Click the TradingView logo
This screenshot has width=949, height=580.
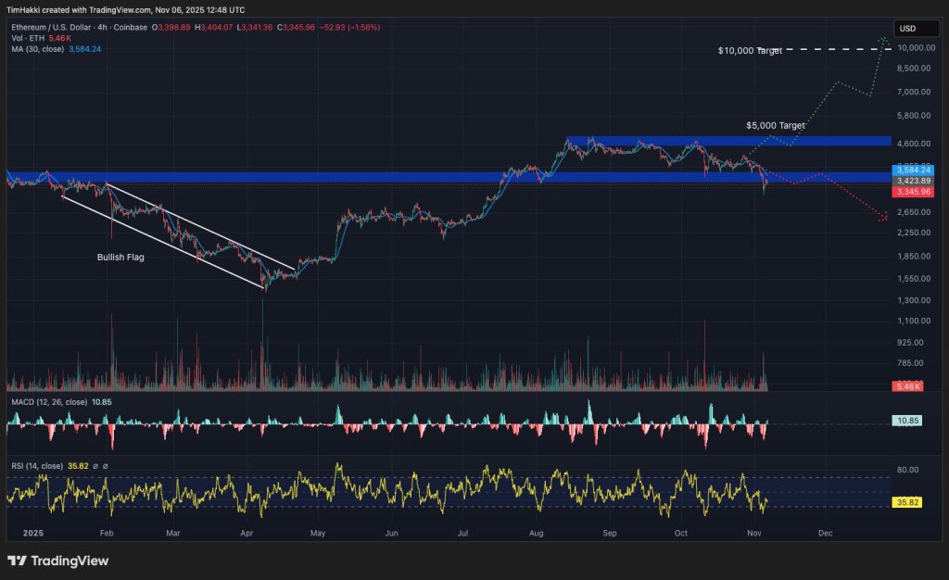[x=56, y=561]
